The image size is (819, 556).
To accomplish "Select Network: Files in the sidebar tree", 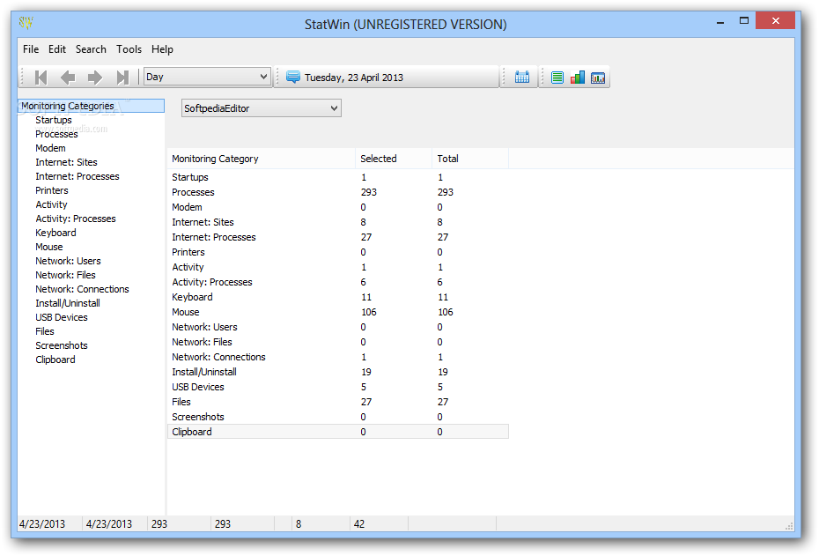I will [65, 276].
